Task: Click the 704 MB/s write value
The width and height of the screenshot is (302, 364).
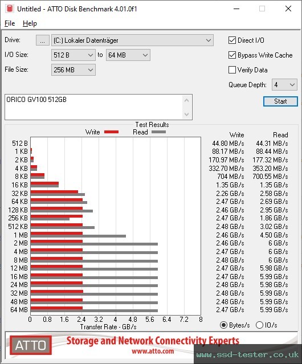Action: click(x=231, y=177)
